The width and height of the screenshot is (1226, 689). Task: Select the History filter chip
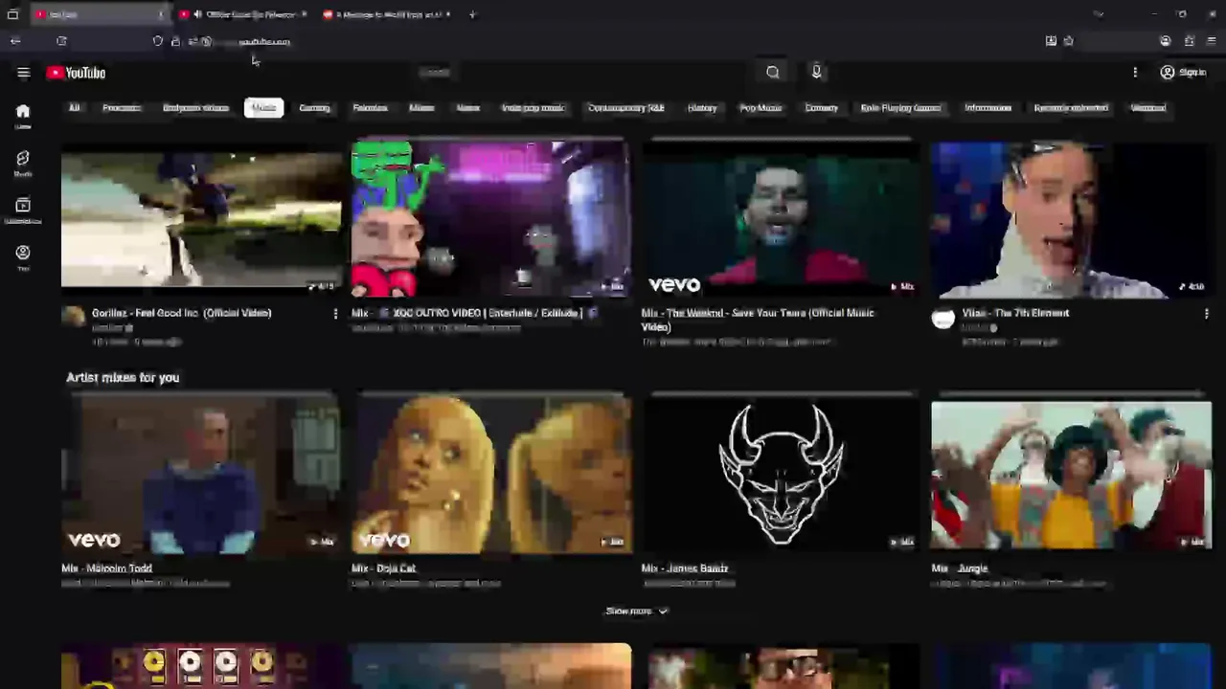[x=702, y=108]
